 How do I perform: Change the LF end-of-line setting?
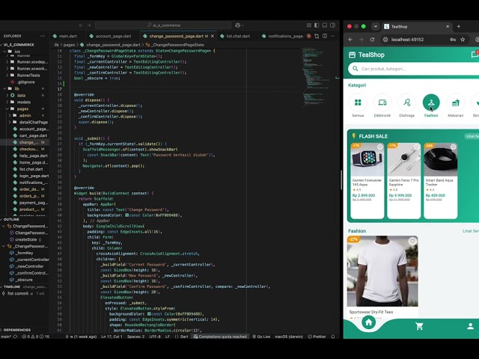click(168, 337)
